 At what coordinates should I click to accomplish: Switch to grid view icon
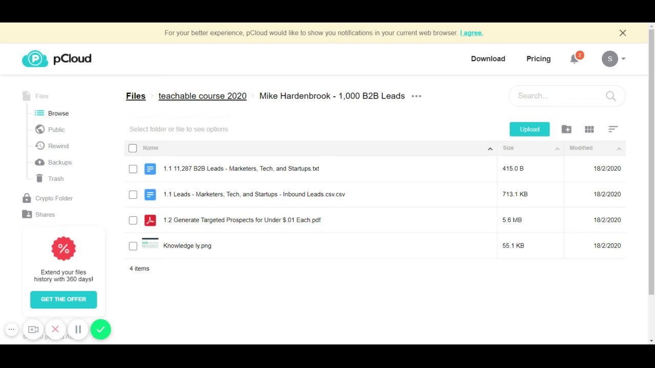pos(589,129)
